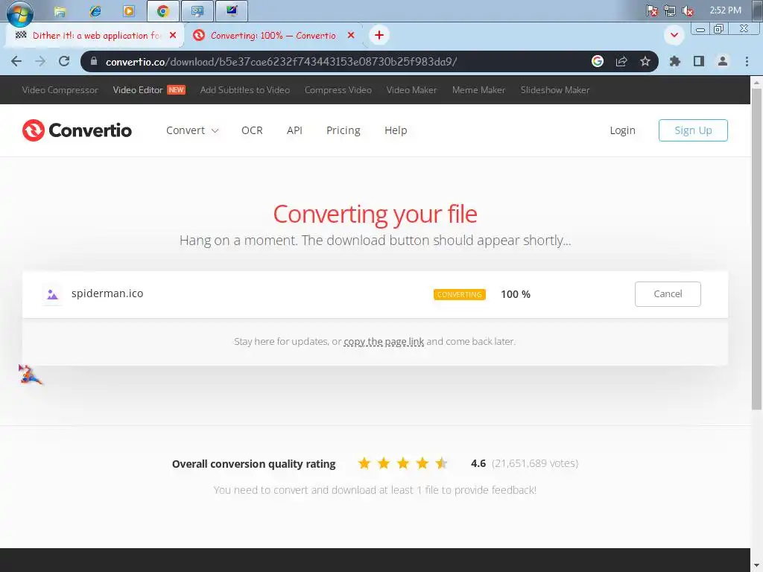The height and width of the screenshot is (572, 763).
Task: Click the Google icon in the address bar
Action: pos(598,61)
